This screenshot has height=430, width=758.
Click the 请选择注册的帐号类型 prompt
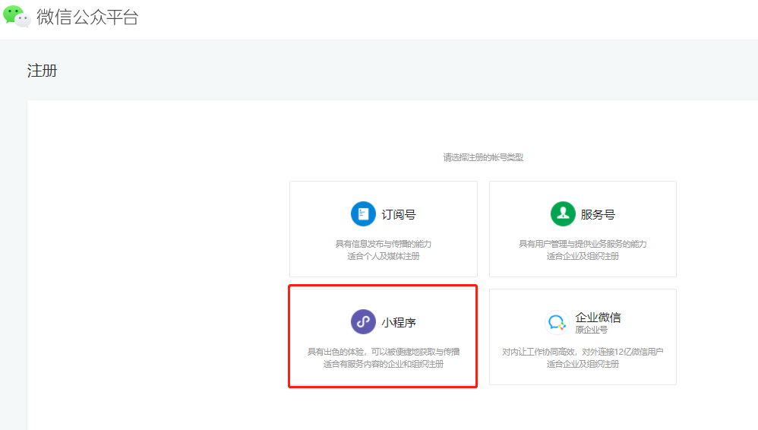pyautogui.click(x=483, y=157)
